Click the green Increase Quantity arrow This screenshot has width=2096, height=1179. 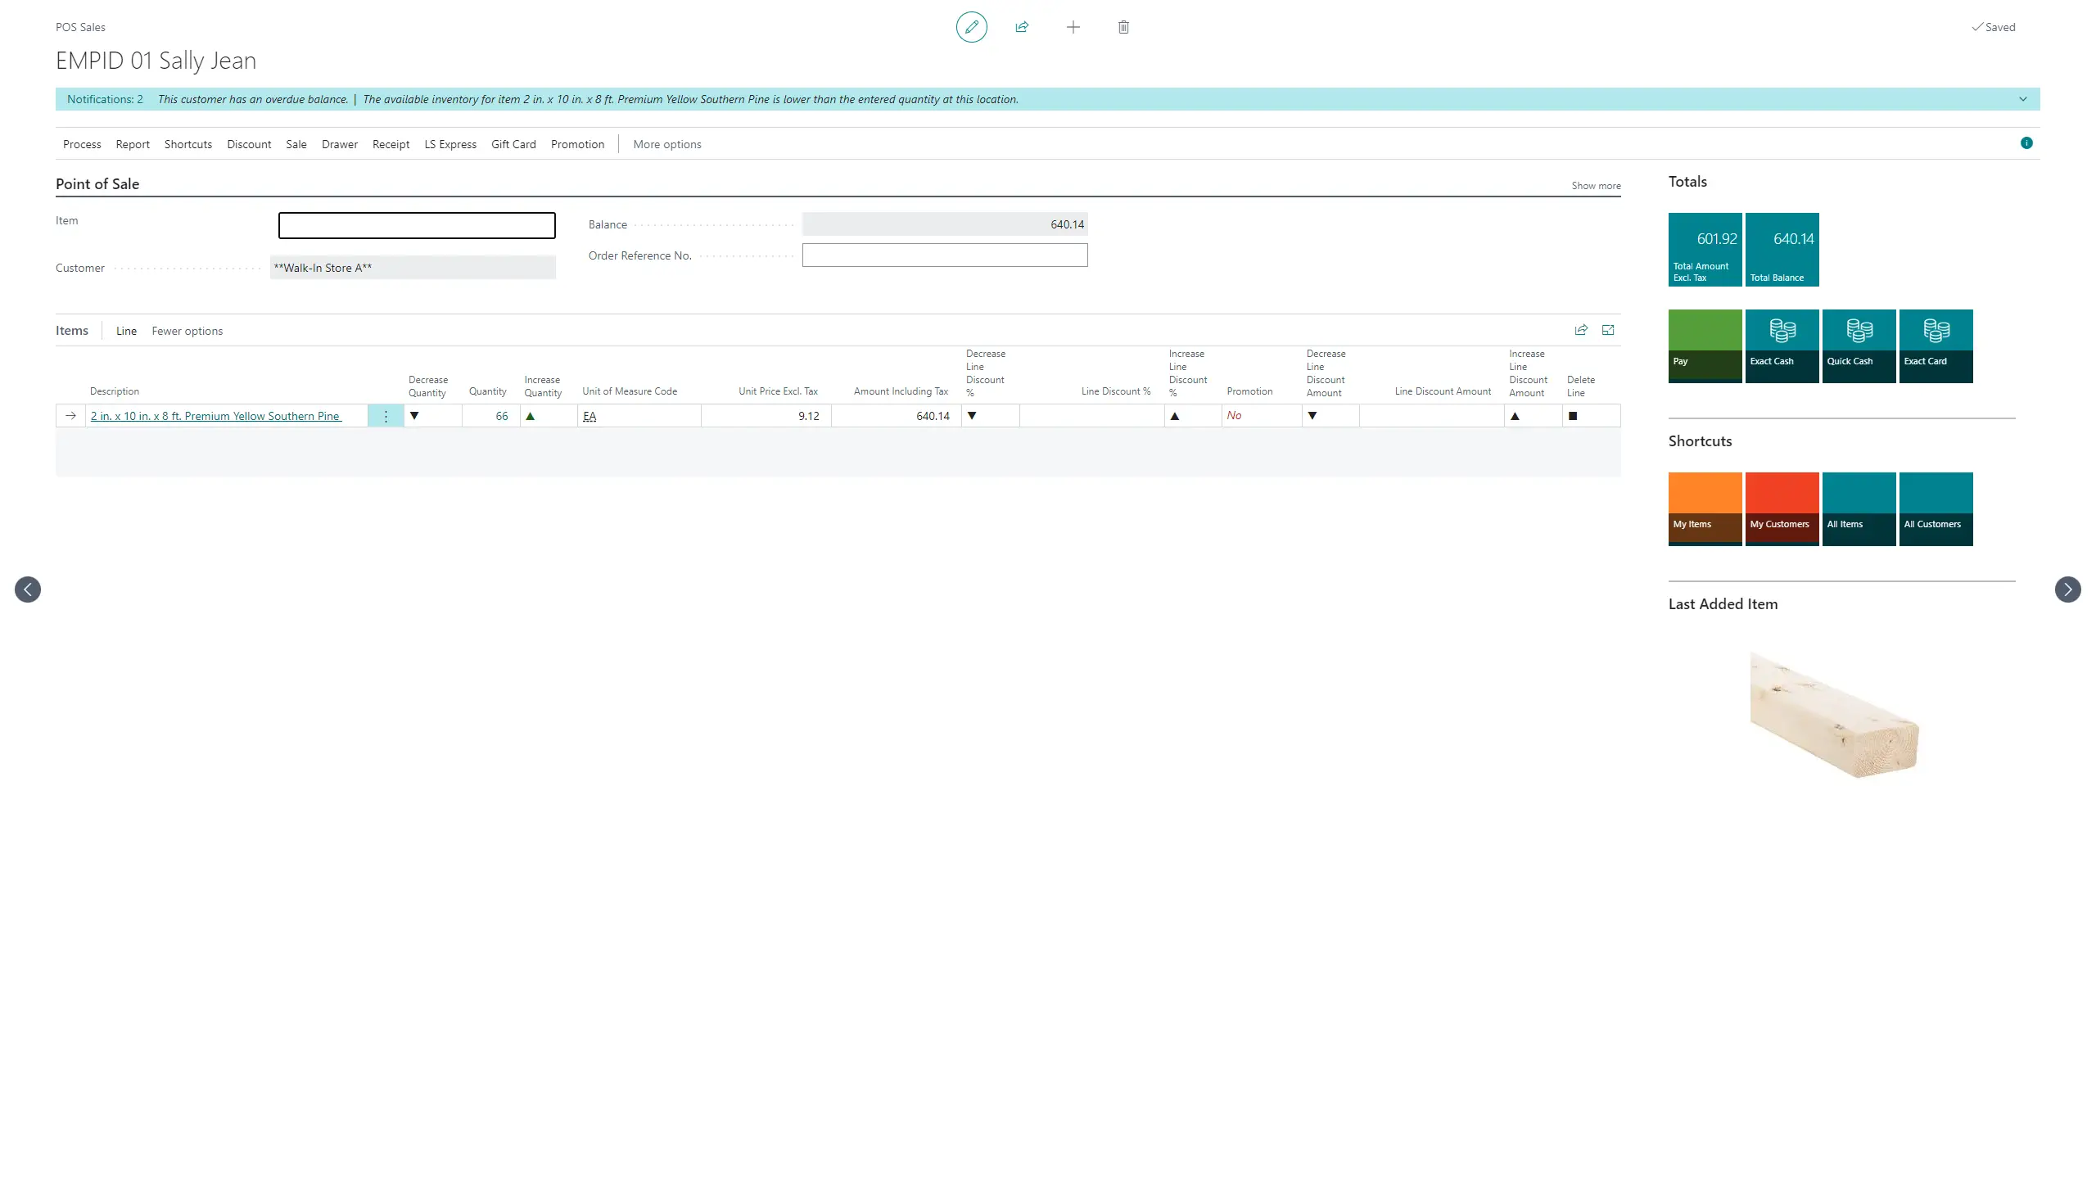pyautogui.click(x=531, y=416)
